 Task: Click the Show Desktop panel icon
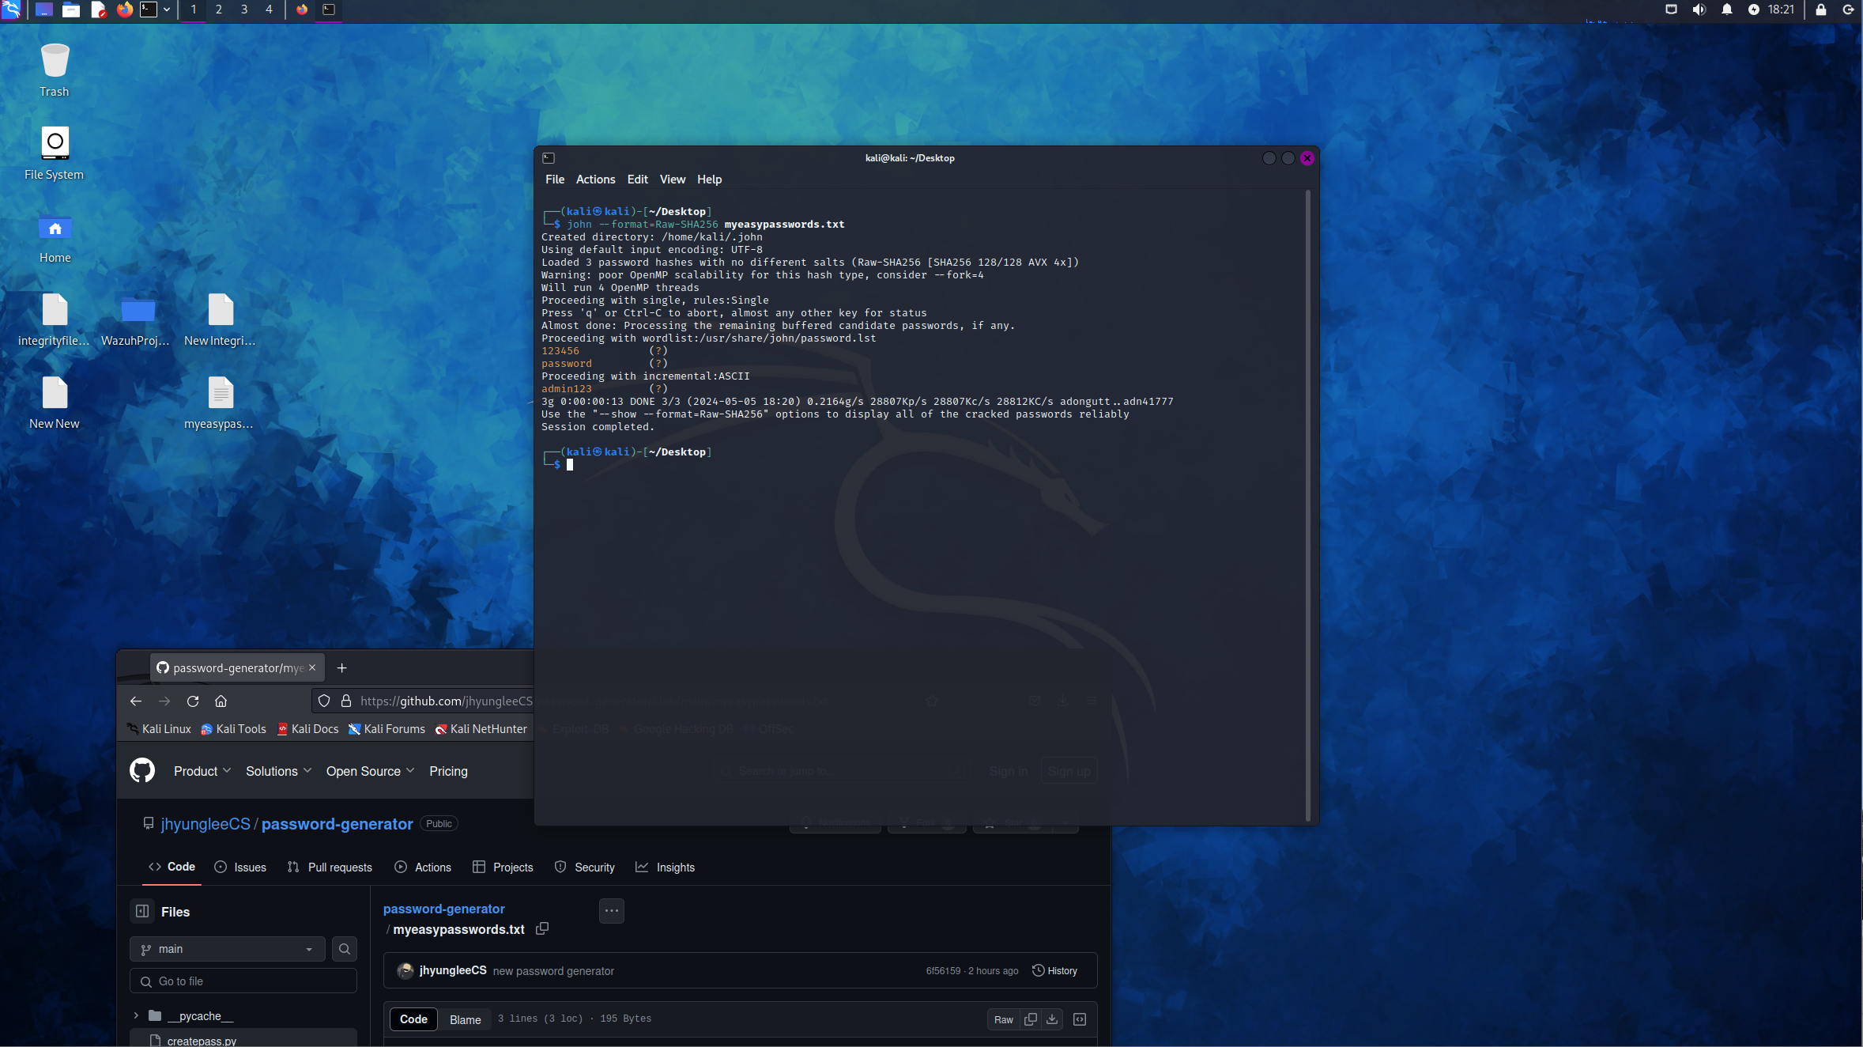tap(44, 9)
